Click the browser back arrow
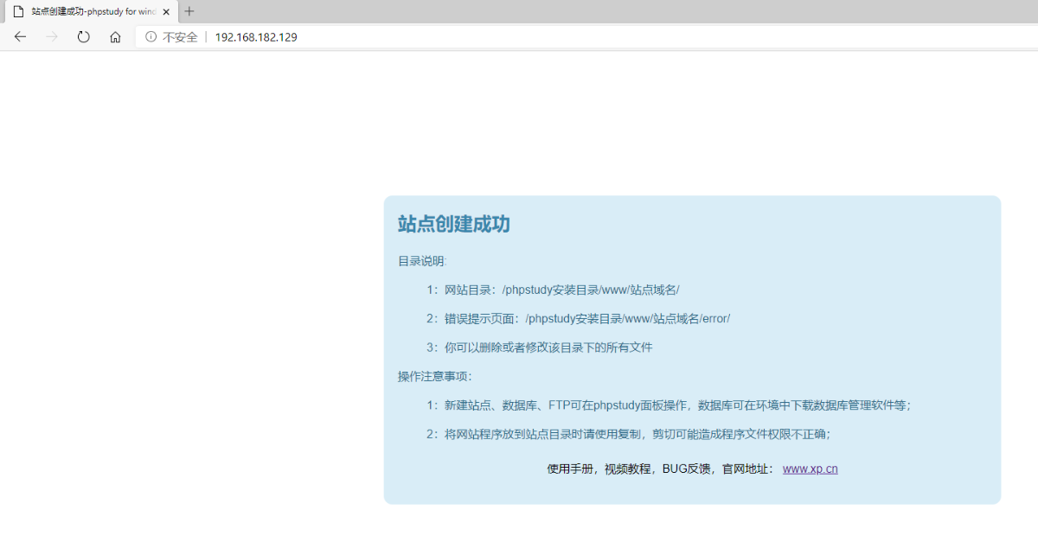 (20, 37)
